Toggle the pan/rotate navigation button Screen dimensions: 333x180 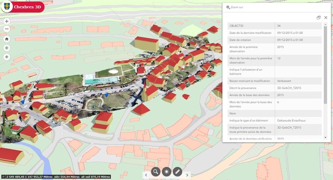tap(7, 57)
